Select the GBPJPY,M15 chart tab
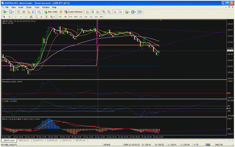235x147 pixels. [x=9, y=141]
